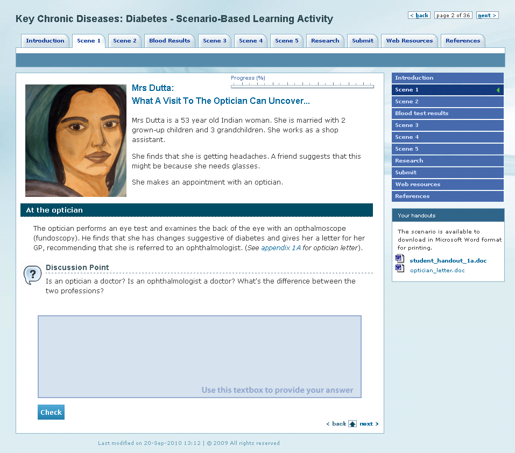Click the 'page 2 of 36' indicator
Viewport: 515px width, 453px height.
tap(453, 16)
